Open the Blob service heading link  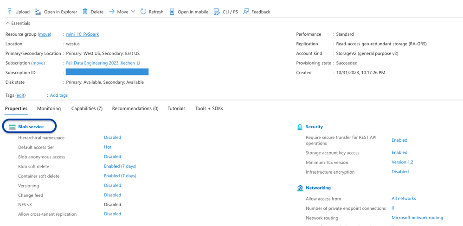pos(31,127)
